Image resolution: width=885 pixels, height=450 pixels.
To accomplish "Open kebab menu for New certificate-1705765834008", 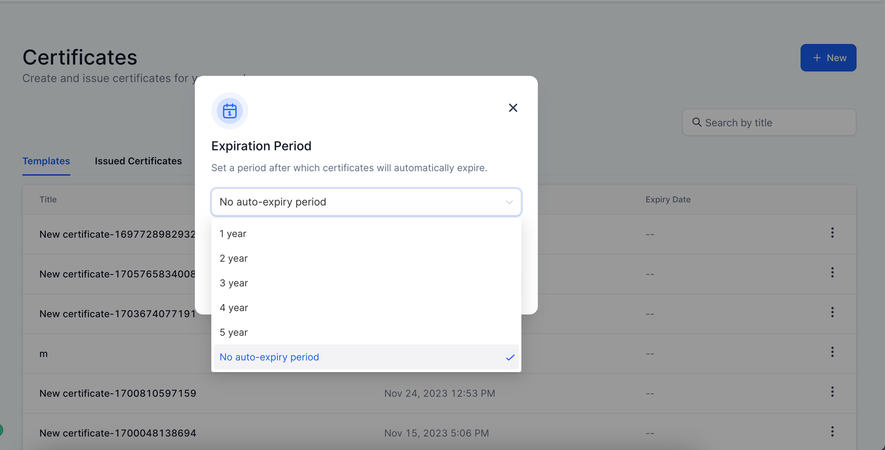I will (x=832, y=273).
